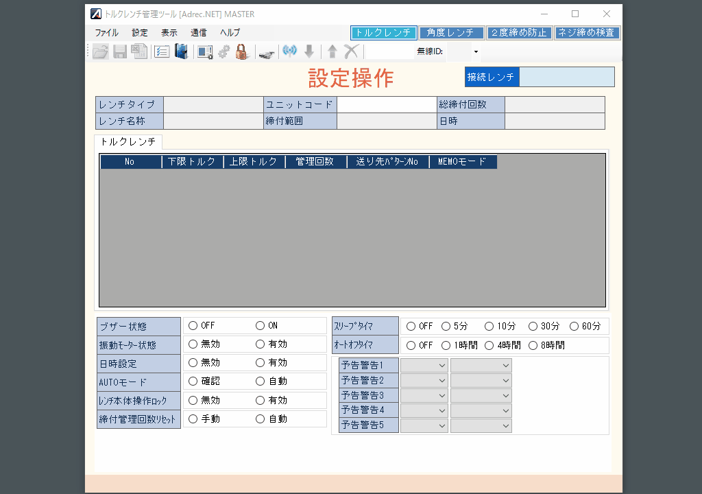Set スリープタイマ to 10分

(x=489, y=327)
